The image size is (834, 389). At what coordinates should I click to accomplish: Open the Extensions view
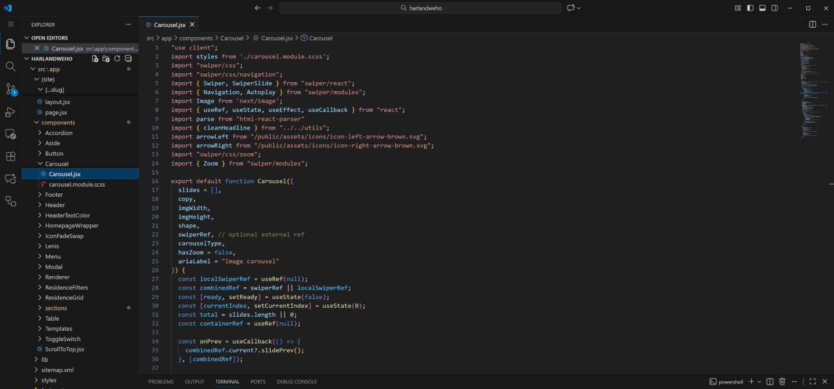11,157
